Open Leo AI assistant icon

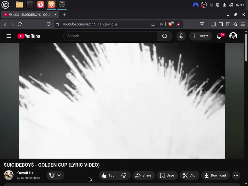click(235, 24)
